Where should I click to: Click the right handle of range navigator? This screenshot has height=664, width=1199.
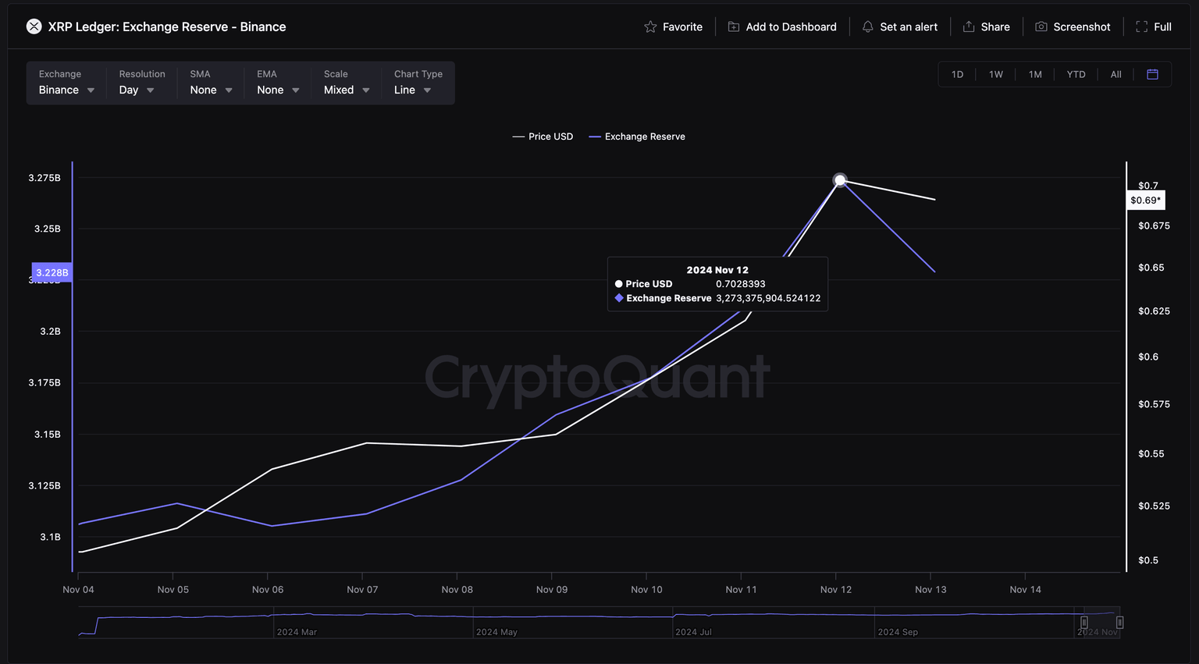1119,622
